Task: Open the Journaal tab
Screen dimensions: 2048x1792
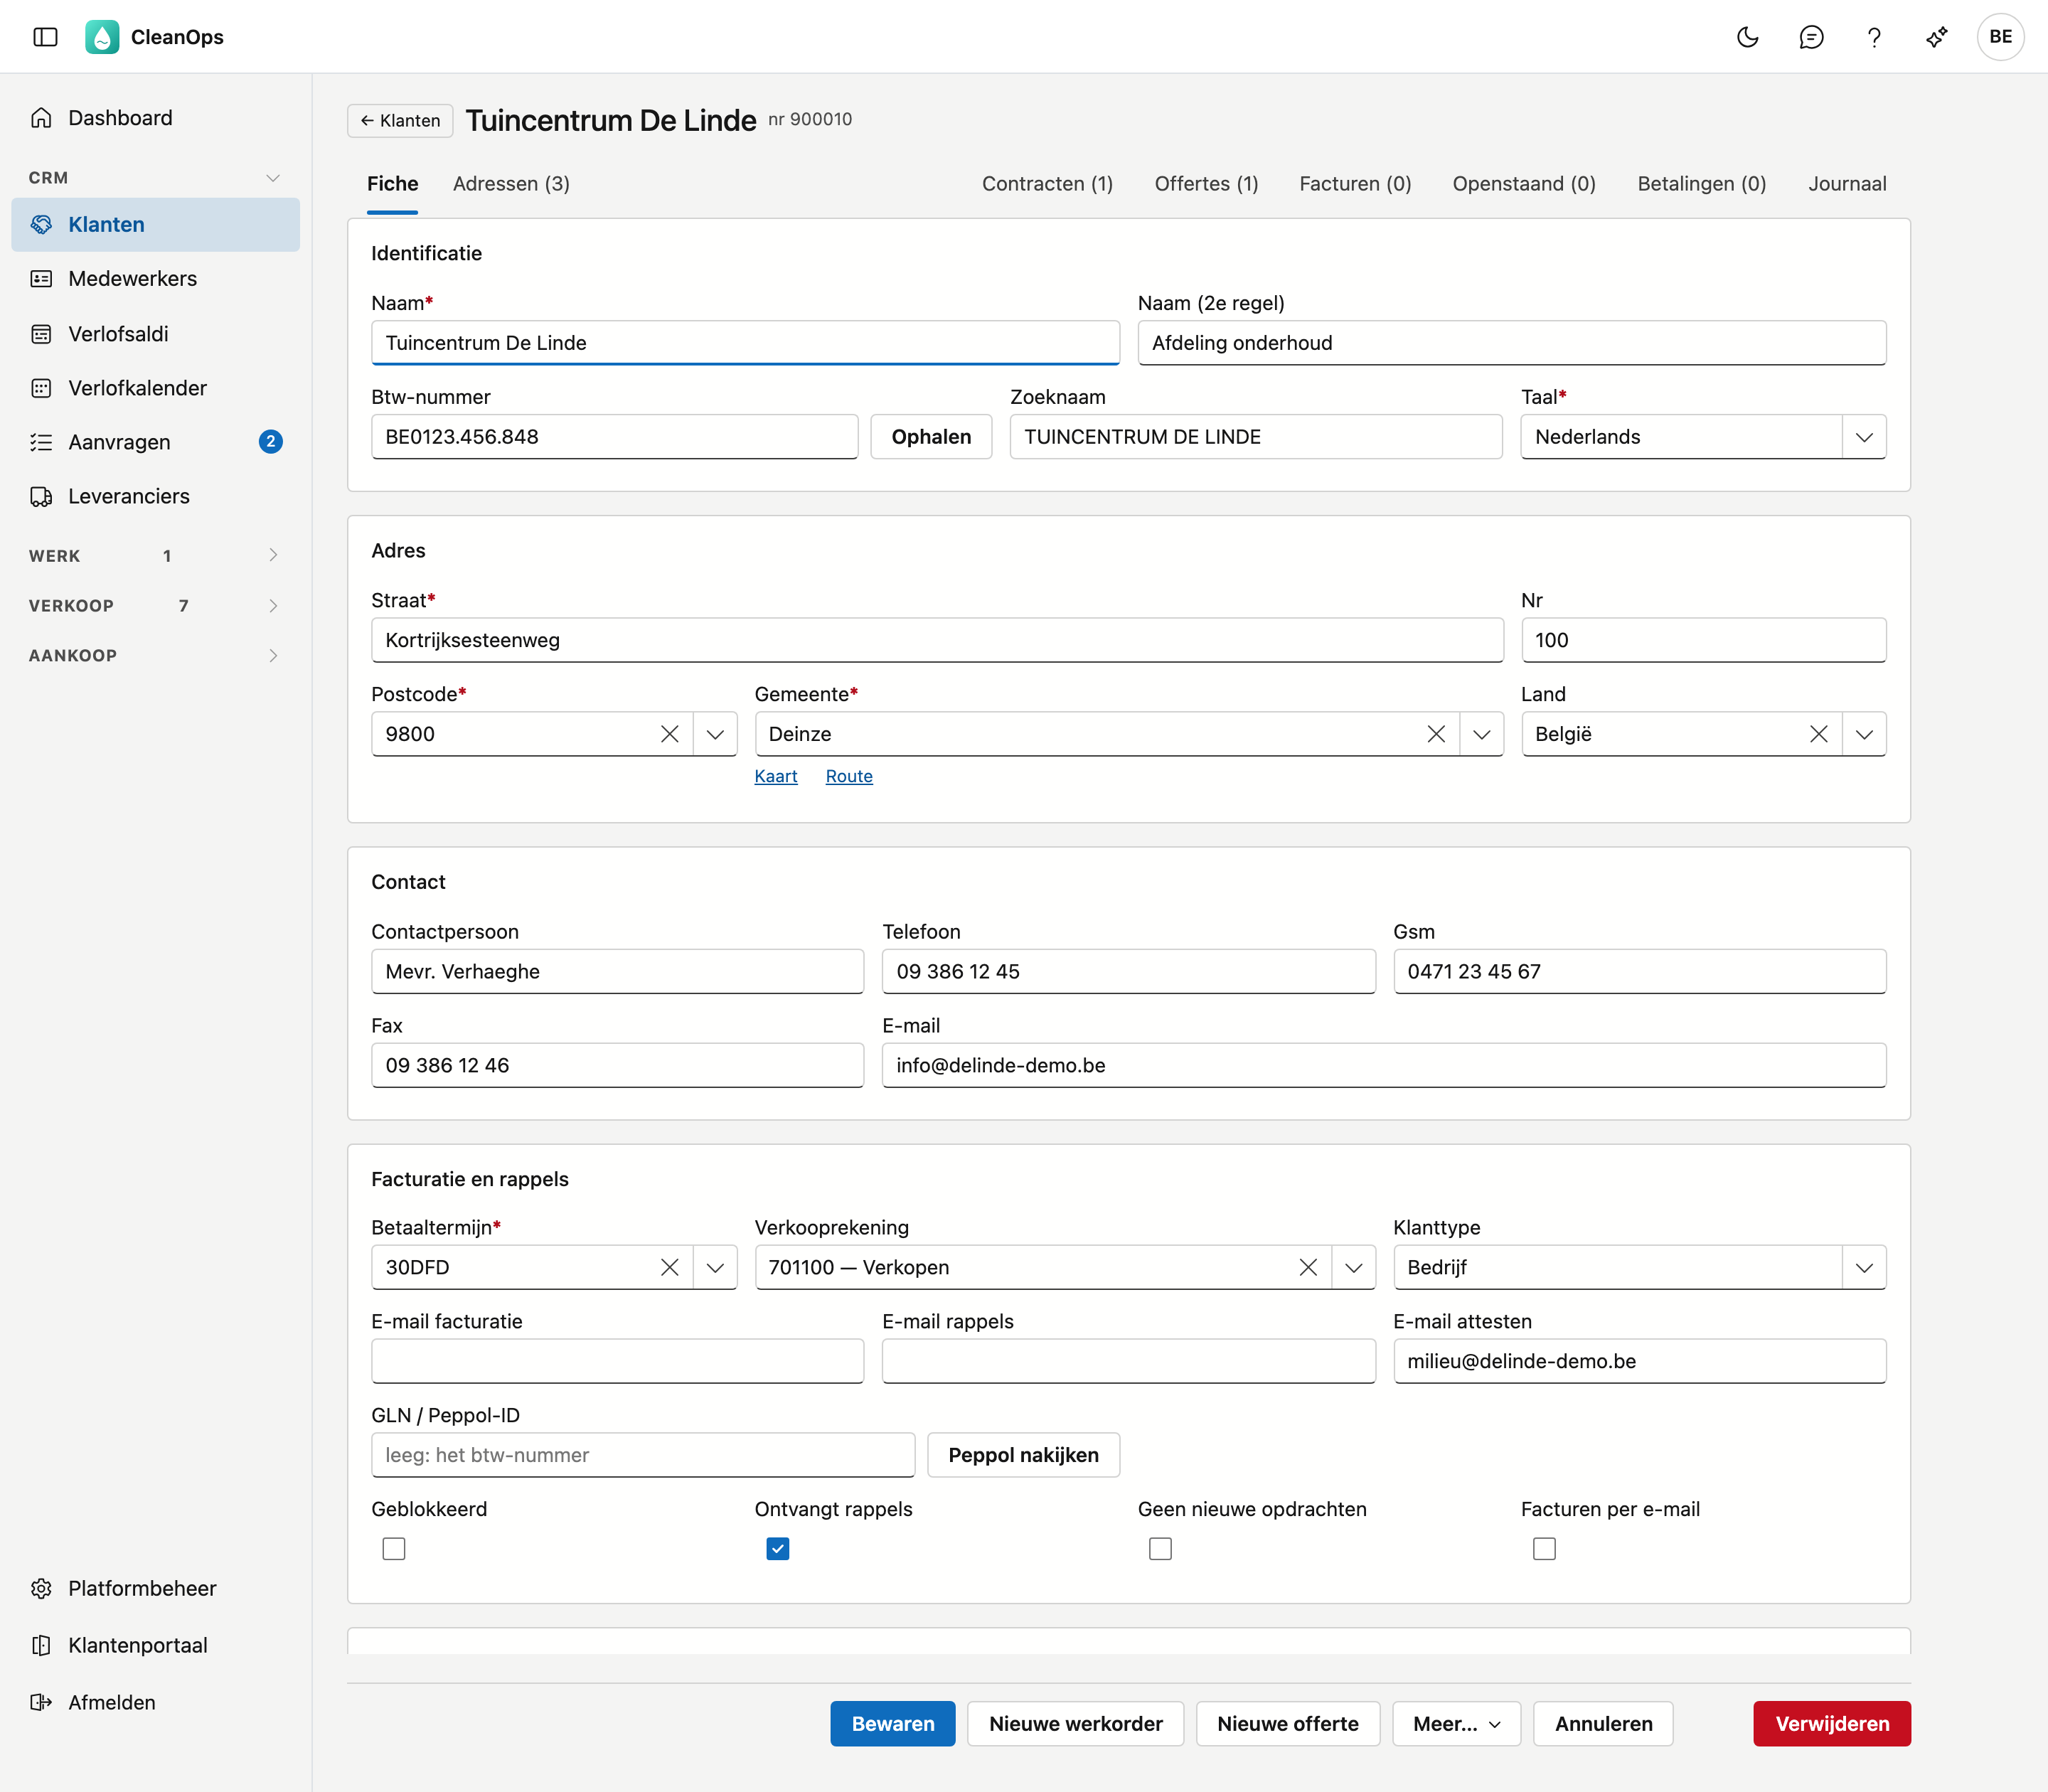Action: [1847, 184]
